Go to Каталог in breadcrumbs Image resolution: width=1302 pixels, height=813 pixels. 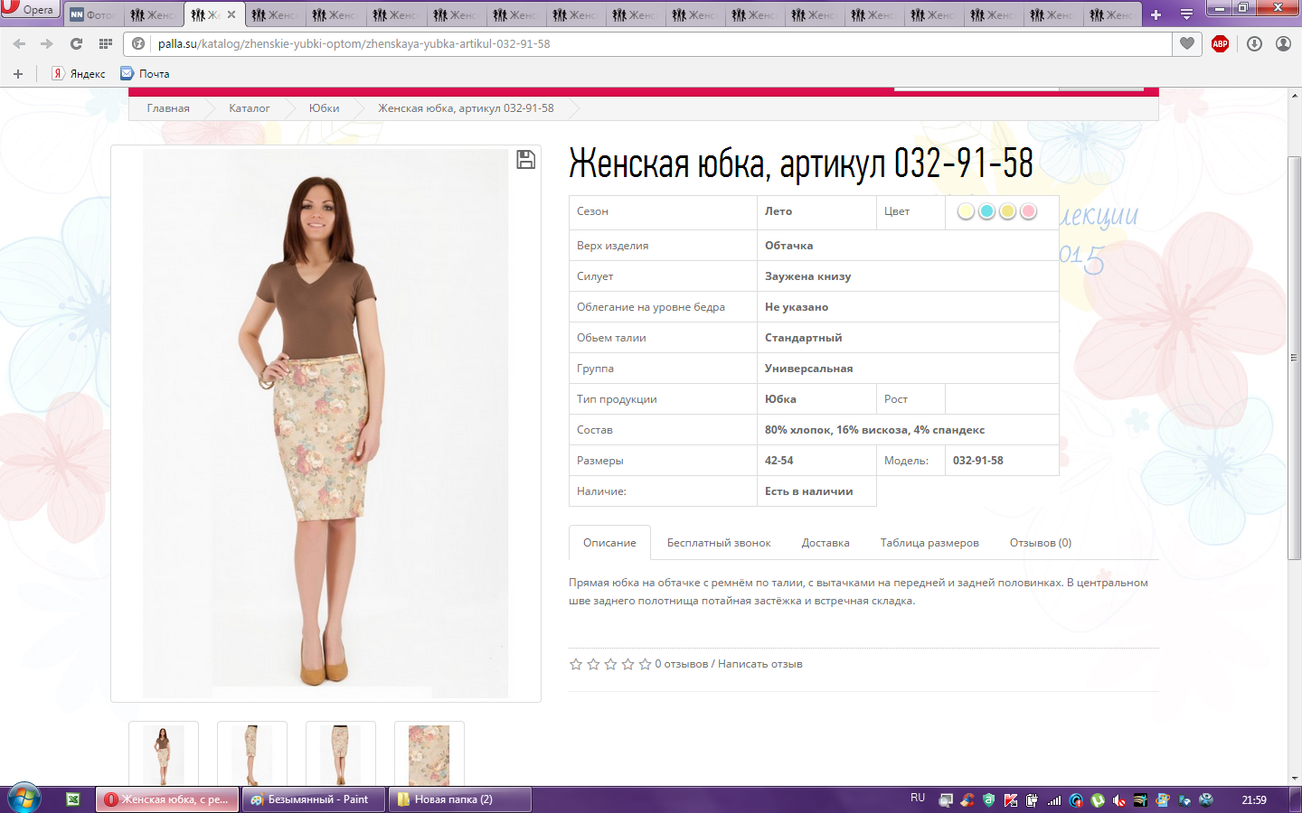[249, 108]
